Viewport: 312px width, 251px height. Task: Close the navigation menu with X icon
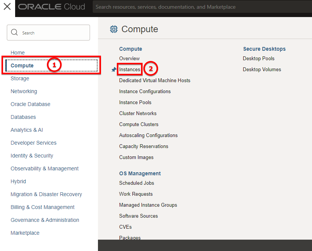tap(7, 7)
